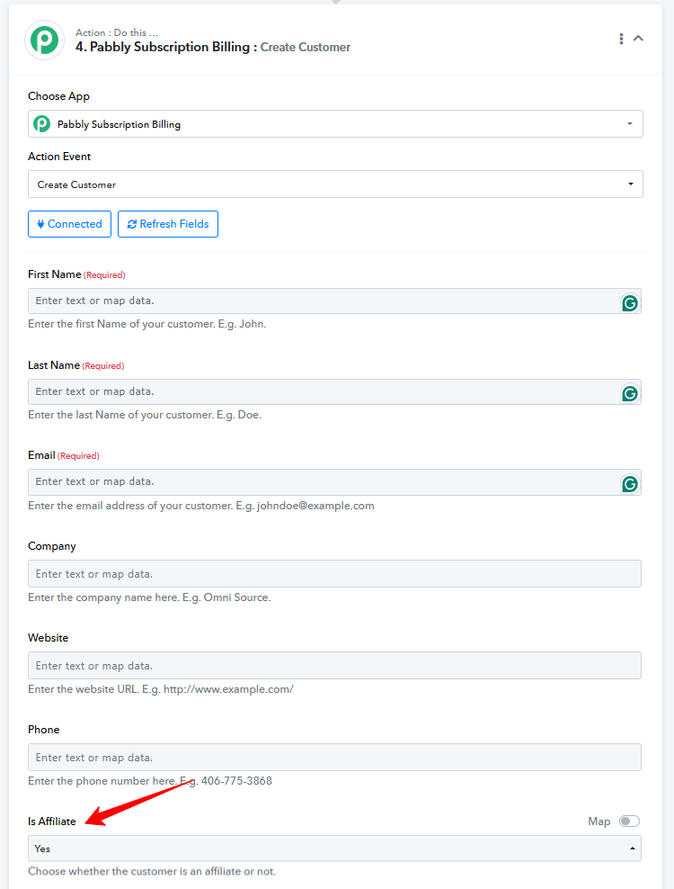Open the Choose App dropdown

[335, 123]
